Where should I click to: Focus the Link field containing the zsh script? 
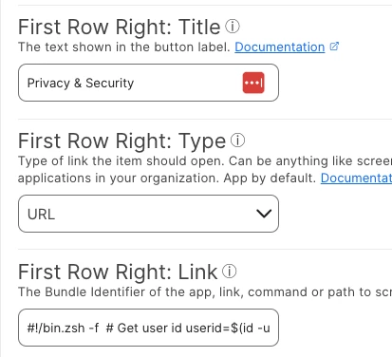click(x=148, y=328)
